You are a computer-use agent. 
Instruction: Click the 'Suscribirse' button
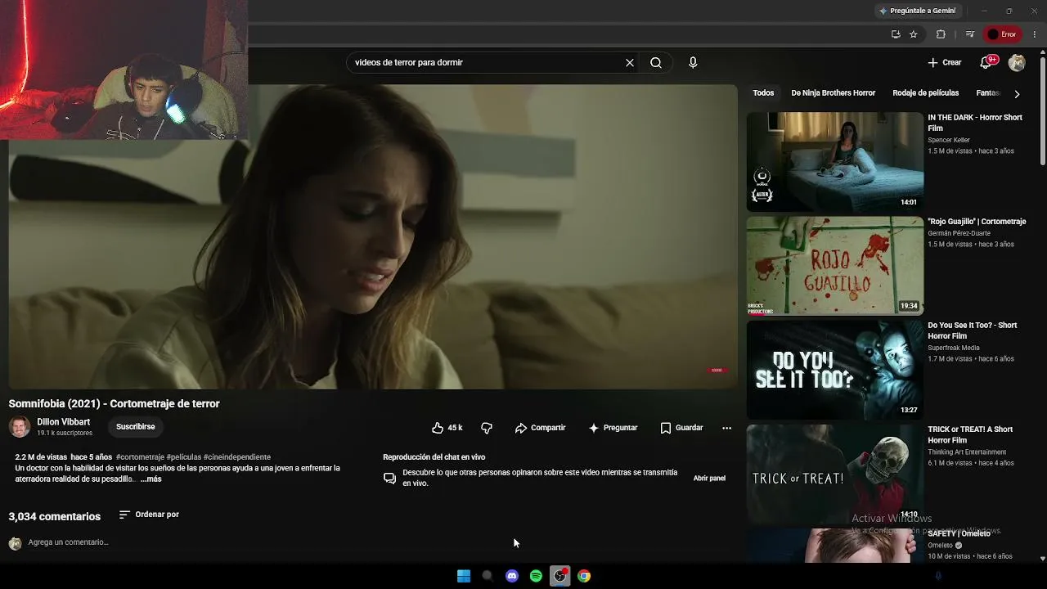click(x=135, y=427)
